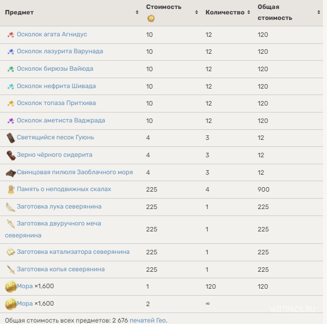Click total 225 in Заготовка копья северянина row
The image size is (327, 324).
tap(263, 269)
